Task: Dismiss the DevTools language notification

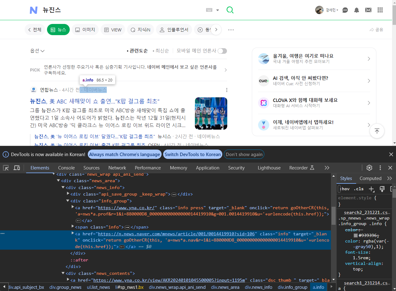Action: 391,155
